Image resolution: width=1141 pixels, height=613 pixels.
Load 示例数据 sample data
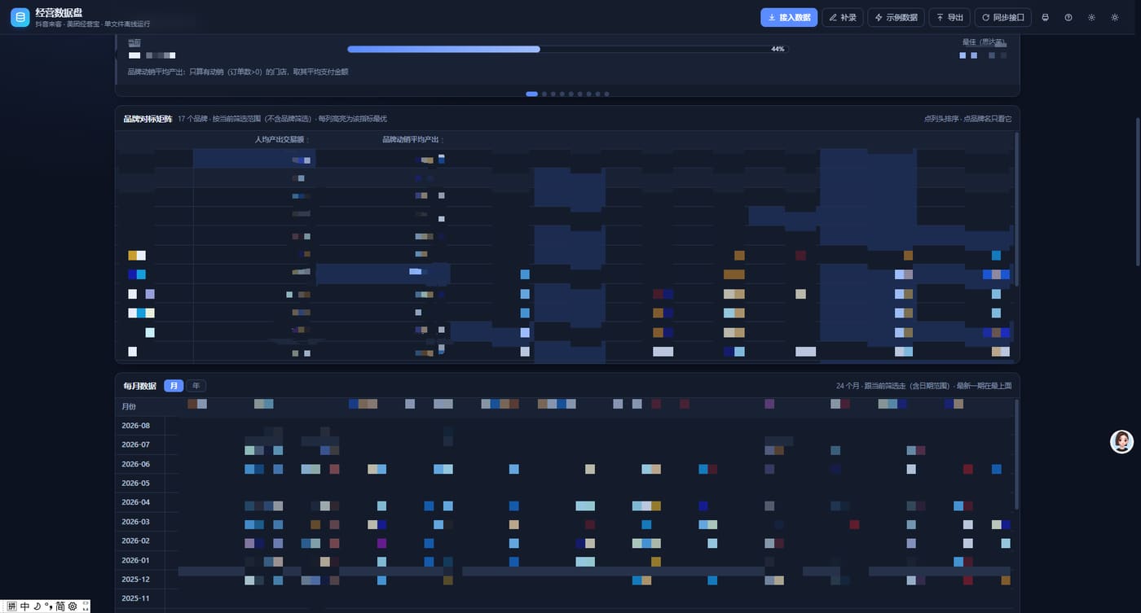pos(896,17)
